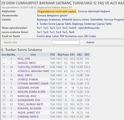Viewport: 124px width, 120px height.
Task: Click the round back arrow icon
Action: tap(5, 60)
